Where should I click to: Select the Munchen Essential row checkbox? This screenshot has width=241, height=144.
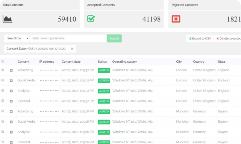point(3,142)
